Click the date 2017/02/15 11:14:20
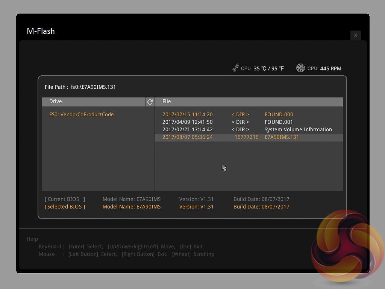 187,114
